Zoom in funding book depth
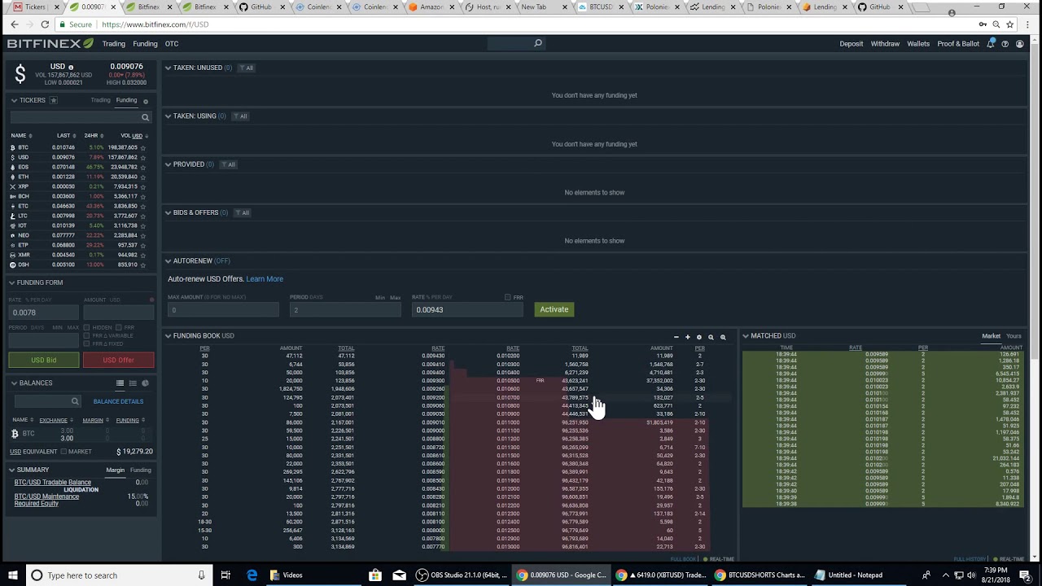The height and width of the screenshot is (586, 1042). click(723, 336)
